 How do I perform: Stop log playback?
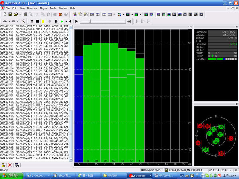click(x=37, y=21)
